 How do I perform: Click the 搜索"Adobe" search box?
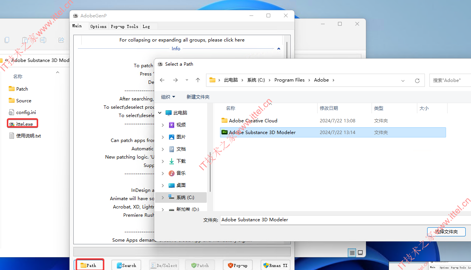click(450, 80)
